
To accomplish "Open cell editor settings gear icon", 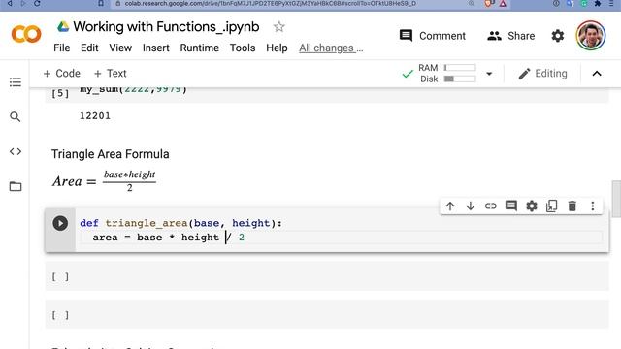I will point(532,206).
